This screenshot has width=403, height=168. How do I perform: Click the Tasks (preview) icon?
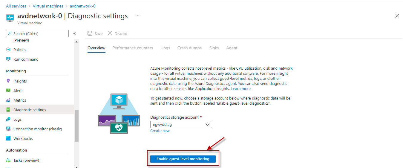click(8, 160)
